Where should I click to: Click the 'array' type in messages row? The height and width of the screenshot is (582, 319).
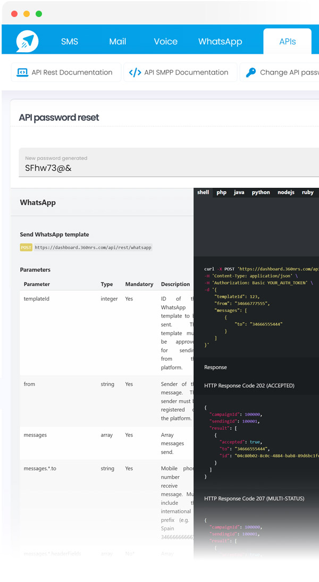point(107,435)
